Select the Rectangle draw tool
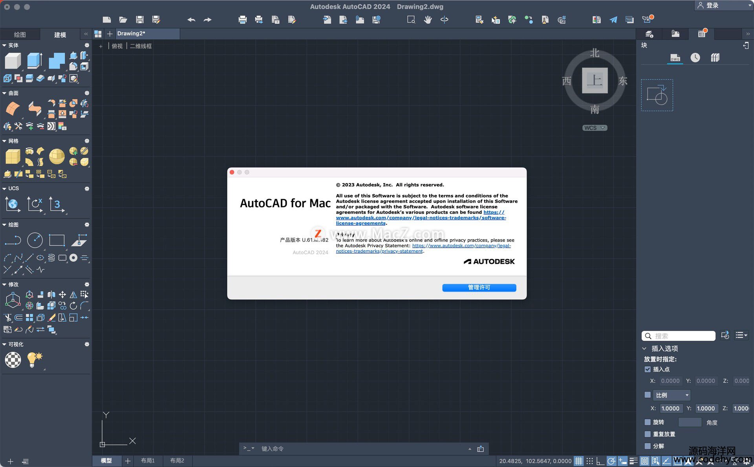Image resolution: width=754 pixels, height=467 pixels. [57, 240]
